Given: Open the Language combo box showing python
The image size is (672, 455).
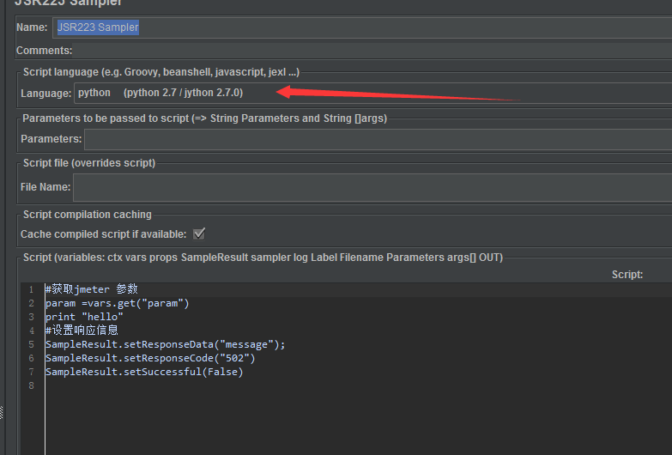Looking at the screenshot, I should click(372, 93).
